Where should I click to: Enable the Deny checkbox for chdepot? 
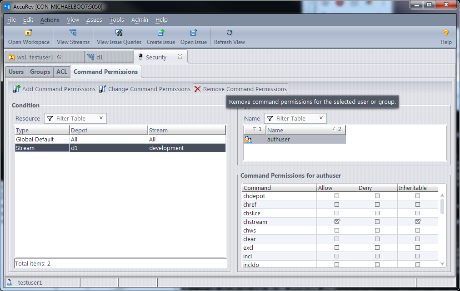coord(377,196)
